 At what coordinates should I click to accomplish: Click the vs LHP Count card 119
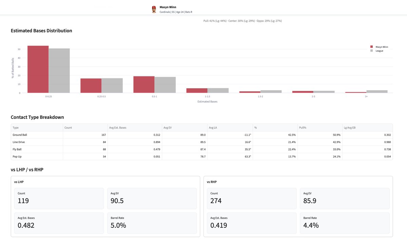pos(59,199)
